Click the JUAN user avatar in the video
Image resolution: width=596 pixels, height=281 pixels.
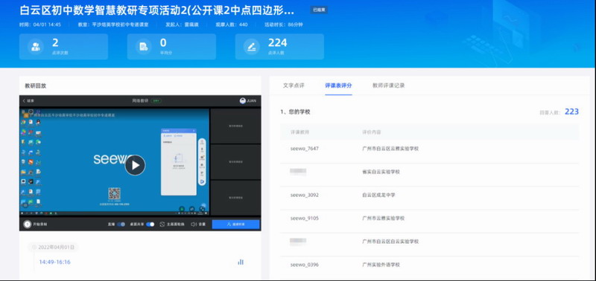[x=243, y=101]
